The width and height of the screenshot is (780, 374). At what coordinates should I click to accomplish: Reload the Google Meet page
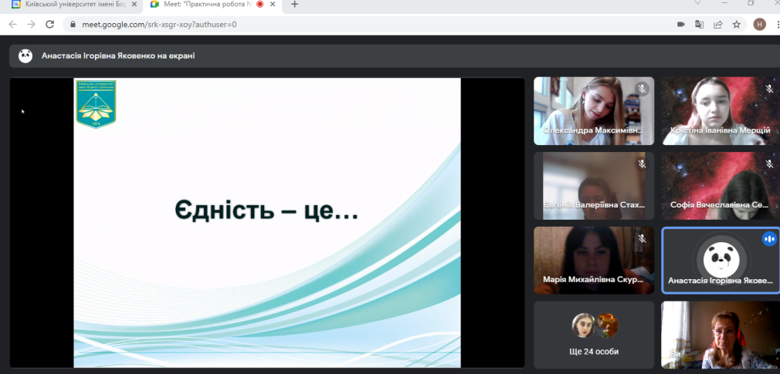(x=49, y=24)
